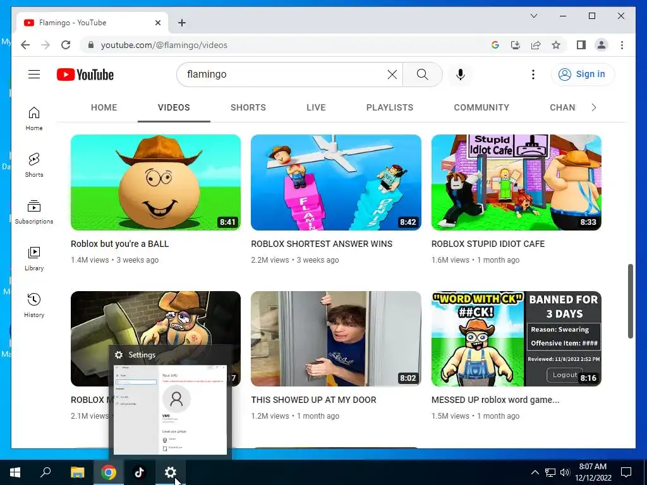
Task: Click title THIS SHOWED UP AT MY DOOR
Action: pyautogui.click(x=313, y=400)
